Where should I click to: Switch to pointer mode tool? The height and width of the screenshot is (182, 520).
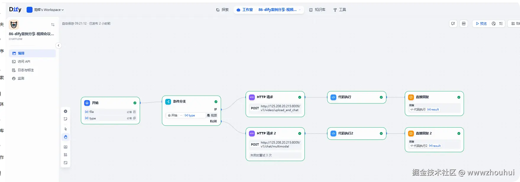66,129
